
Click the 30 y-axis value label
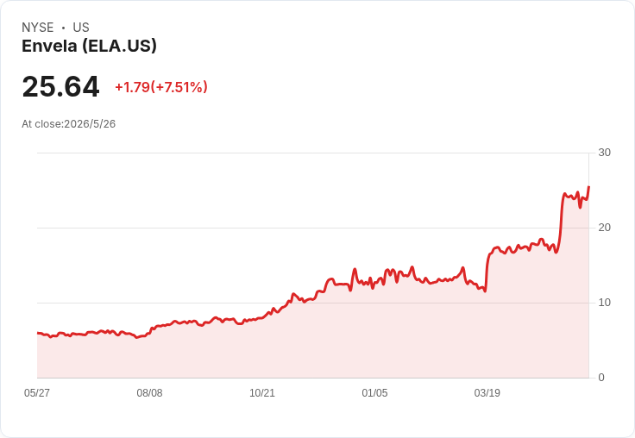tap(604, 153)
